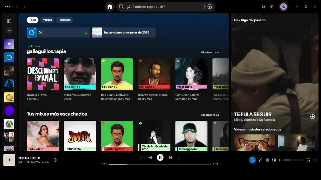This screenshot has width=321, height=180.
Task: Open the Tus mixes más escuchados heading
Action: [57, 114]
